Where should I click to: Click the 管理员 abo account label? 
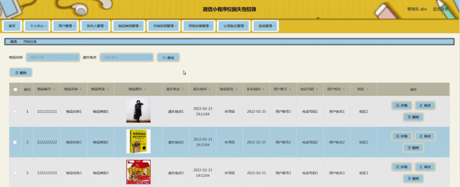[417, 9]
